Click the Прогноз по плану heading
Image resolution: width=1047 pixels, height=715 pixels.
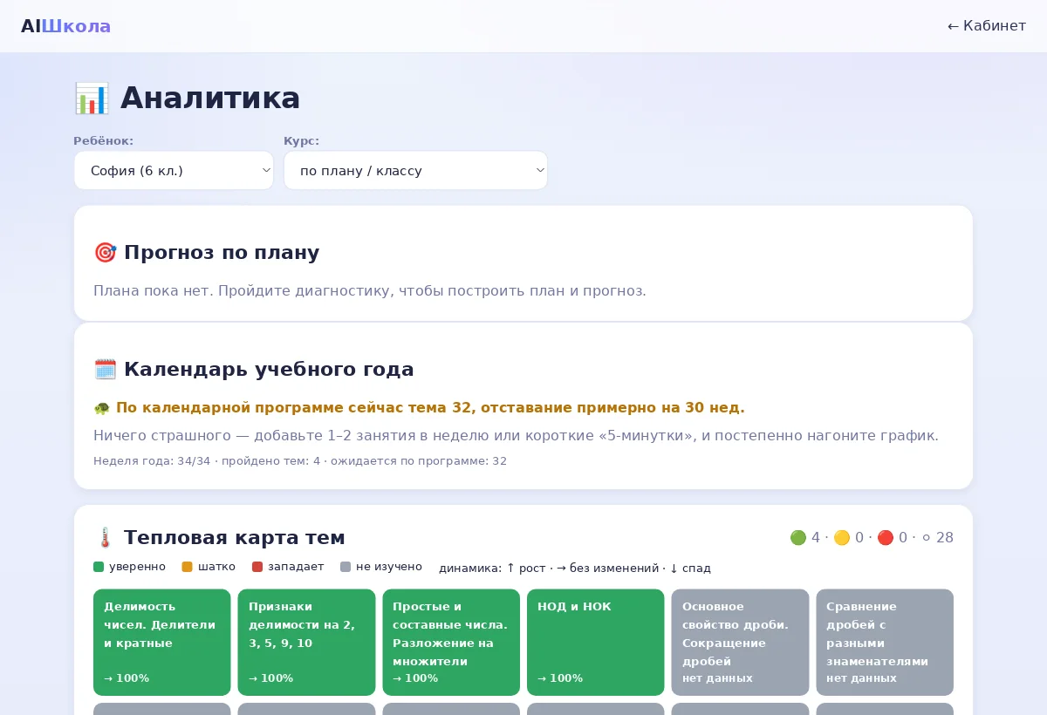point(222,253)
